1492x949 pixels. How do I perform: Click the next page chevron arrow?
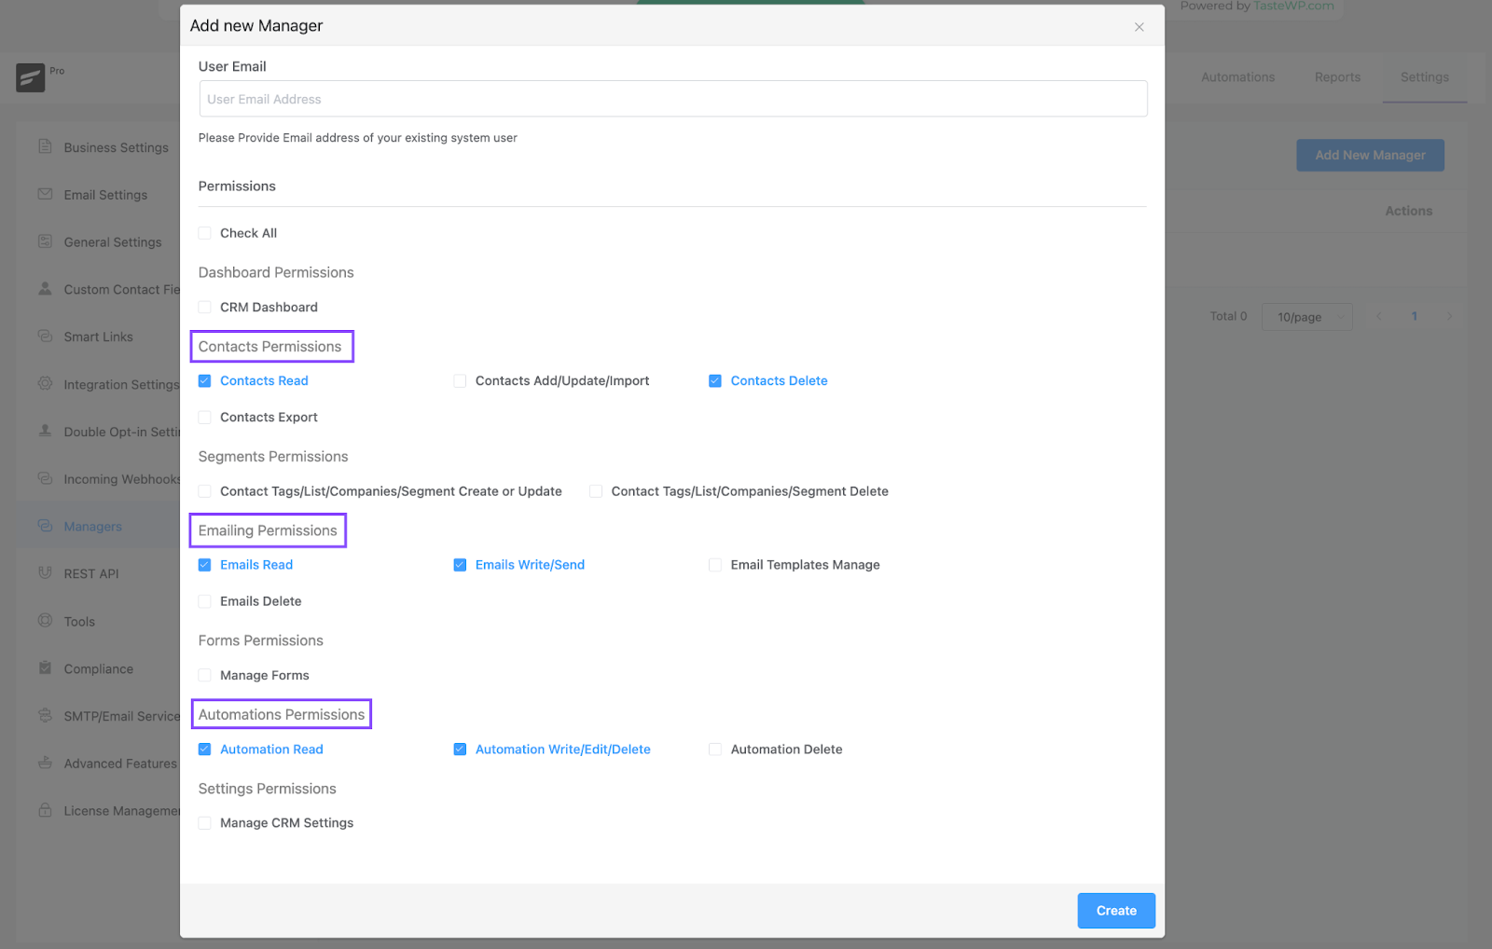pos(1449,316)
